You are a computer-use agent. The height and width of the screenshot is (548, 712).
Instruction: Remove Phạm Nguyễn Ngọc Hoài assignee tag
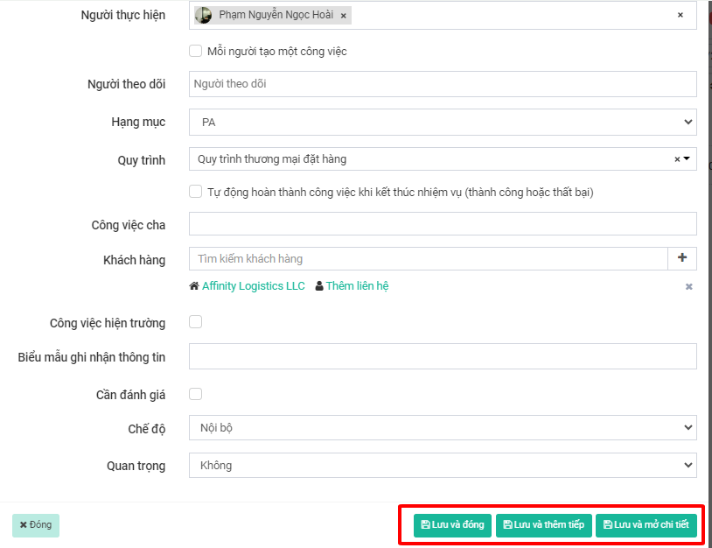tap(344, 16)
